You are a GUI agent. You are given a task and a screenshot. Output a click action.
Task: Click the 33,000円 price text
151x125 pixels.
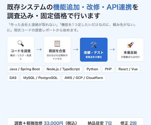pos(54,123)
